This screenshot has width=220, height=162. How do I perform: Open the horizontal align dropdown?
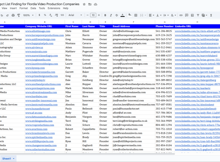[x=151, y=15]
